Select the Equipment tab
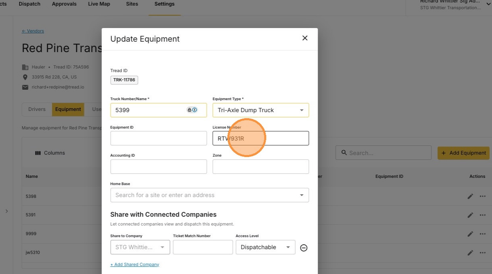Screen dimensions: 492x274 pos(68,109)
